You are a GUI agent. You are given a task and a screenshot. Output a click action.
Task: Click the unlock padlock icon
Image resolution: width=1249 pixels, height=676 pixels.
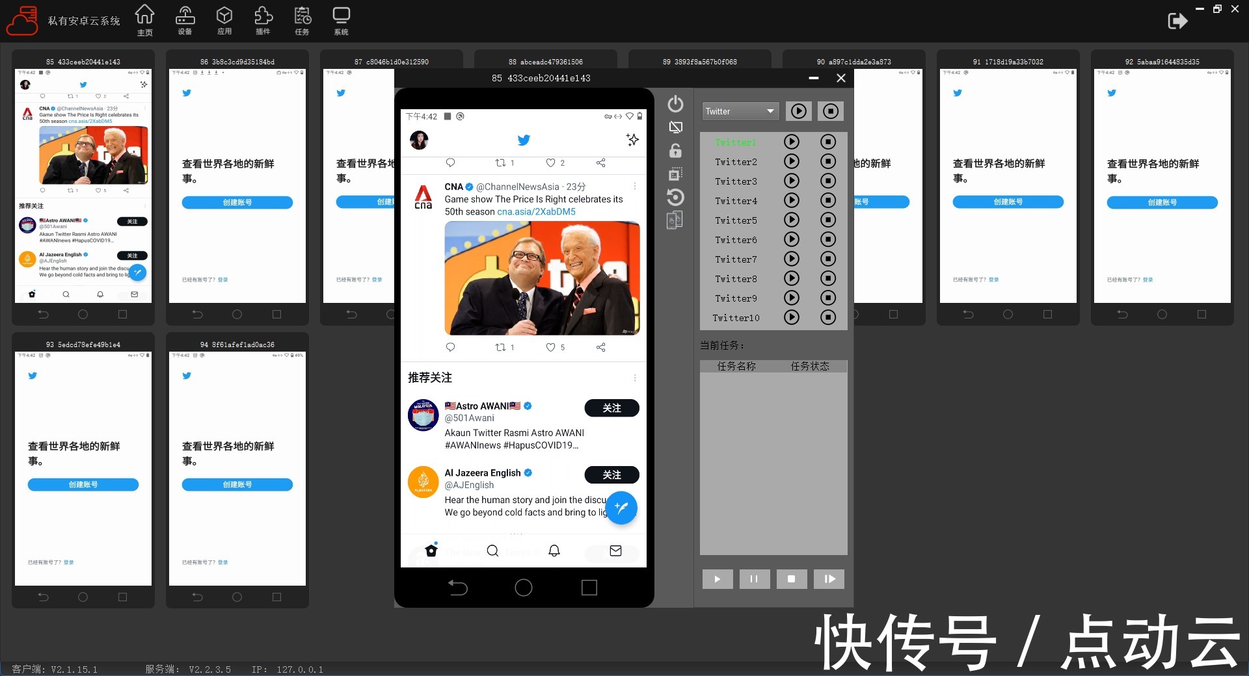675,151
